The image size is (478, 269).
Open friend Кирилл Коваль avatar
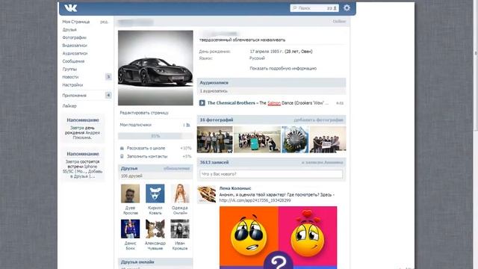pyautogui.click(x=155, y=194)
